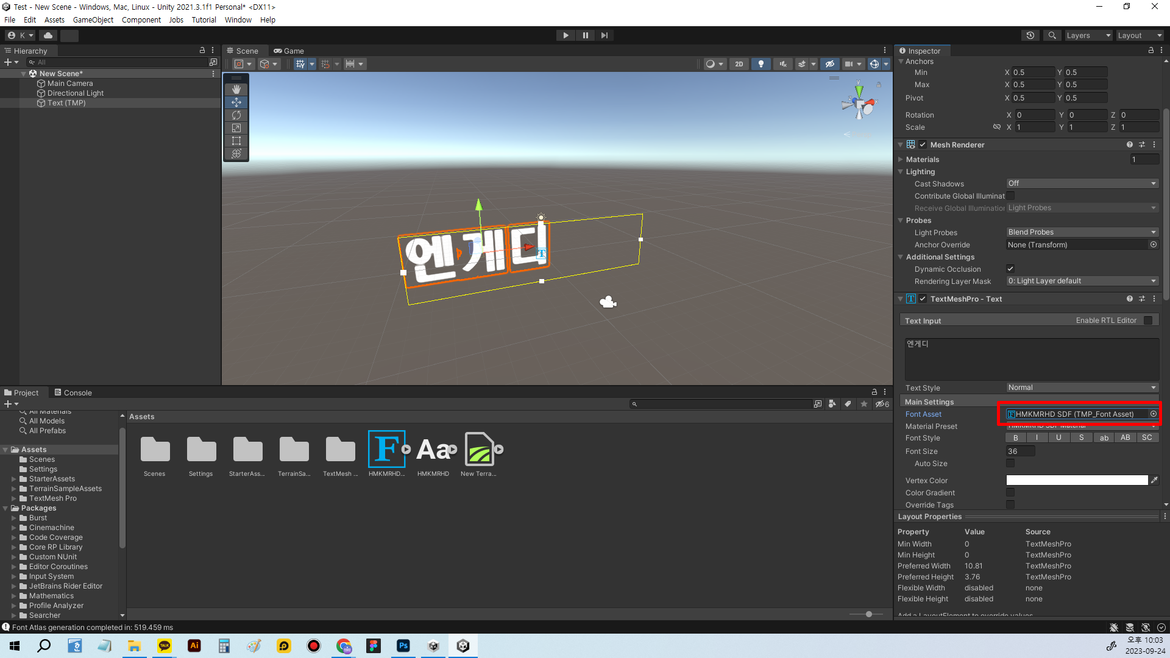Image resolution: width=1170 pixels, height=658 pixels.
Task: Click the Pause button
Action: pyautogui.click(x=585, y=35)
